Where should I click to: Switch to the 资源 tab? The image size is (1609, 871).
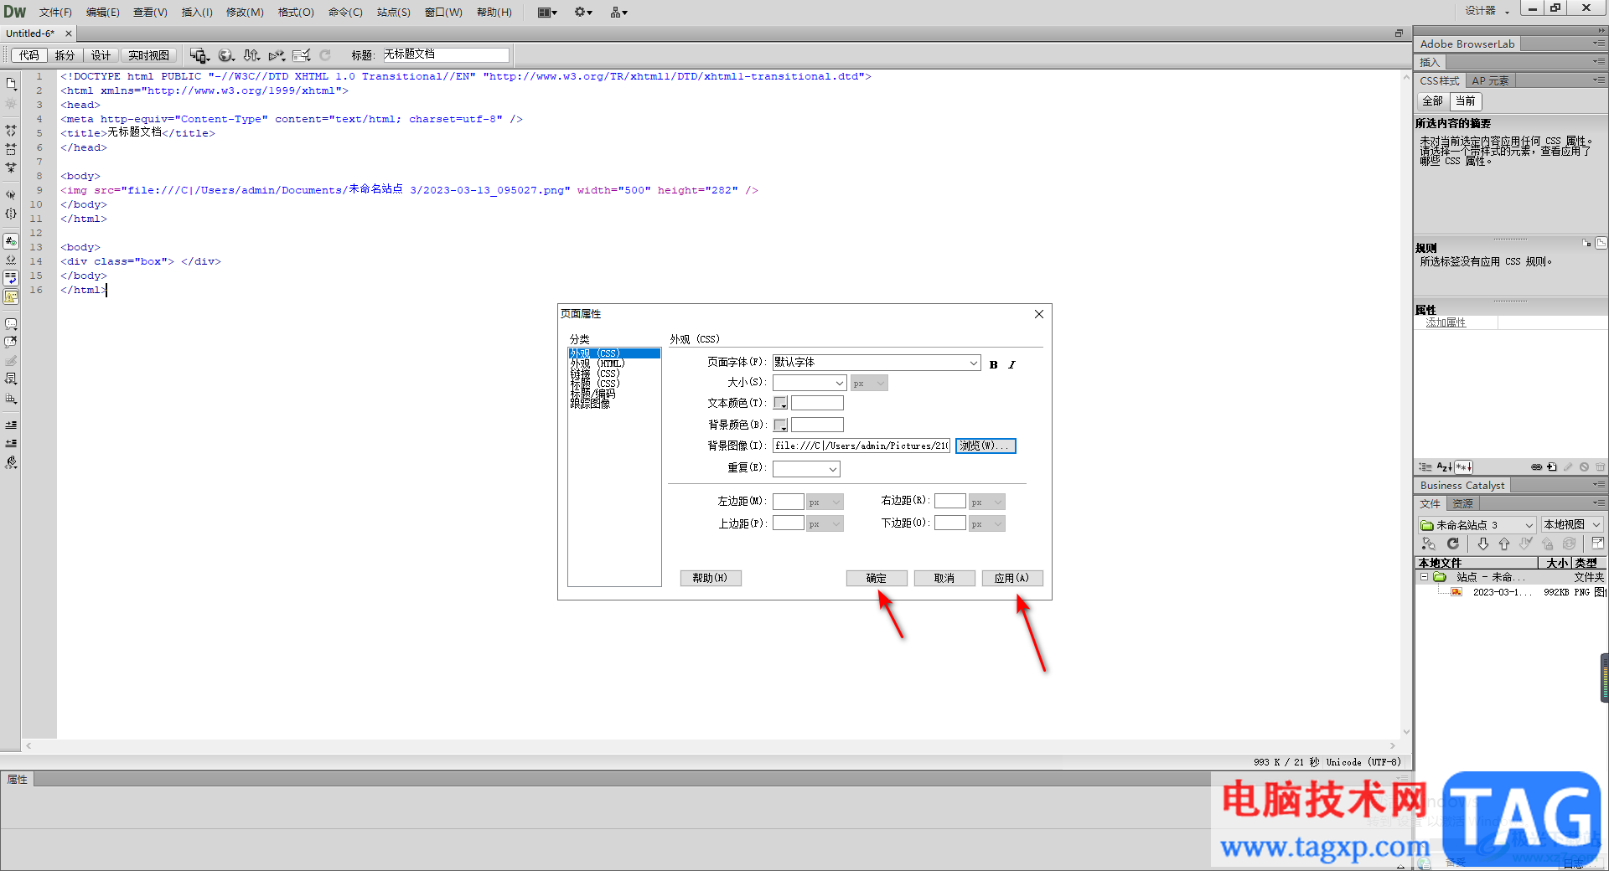[1462, 503]
